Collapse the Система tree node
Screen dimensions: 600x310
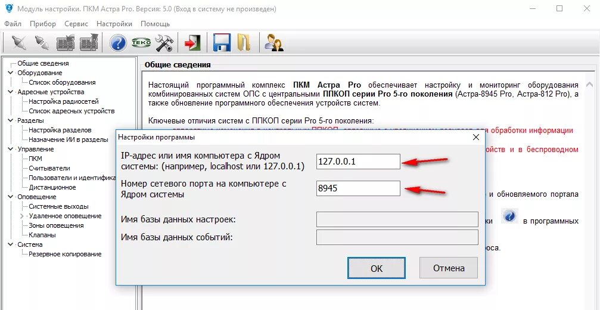click(x=10, y=244)
